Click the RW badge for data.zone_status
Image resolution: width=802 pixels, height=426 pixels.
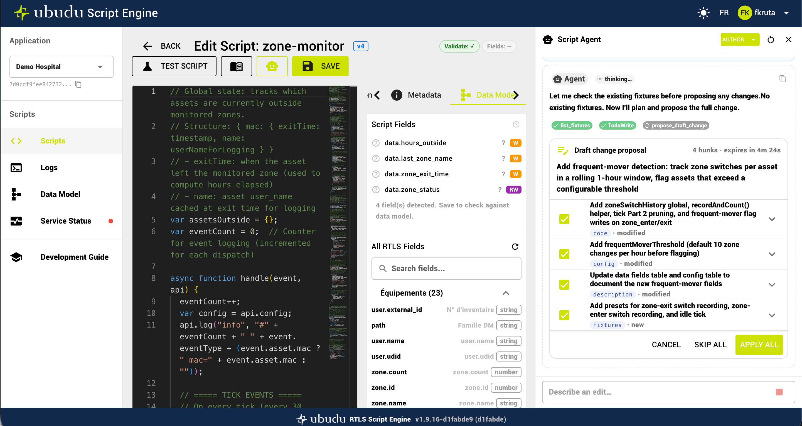coord(514,190)
